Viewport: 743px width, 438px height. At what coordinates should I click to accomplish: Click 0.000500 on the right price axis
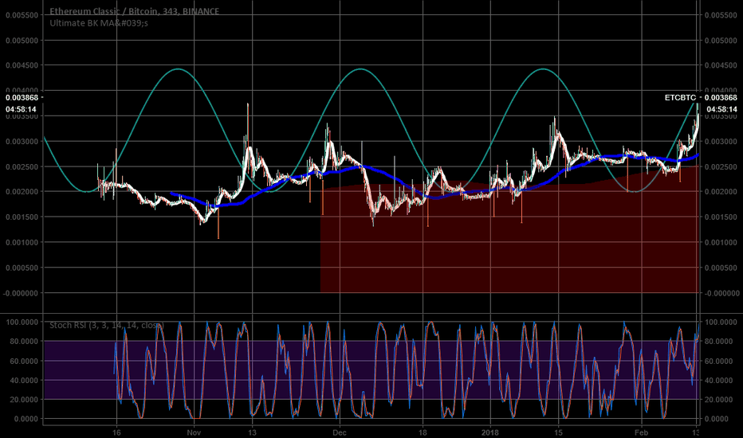(721, 268)
